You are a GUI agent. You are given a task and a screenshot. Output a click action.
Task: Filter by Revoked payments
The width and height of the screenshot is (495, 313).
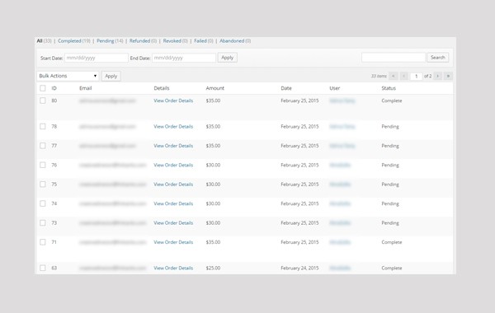(x=172, y=41)
